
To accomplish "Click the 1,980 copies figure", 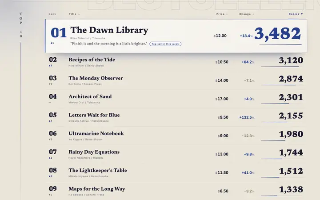I will point(291,134).
